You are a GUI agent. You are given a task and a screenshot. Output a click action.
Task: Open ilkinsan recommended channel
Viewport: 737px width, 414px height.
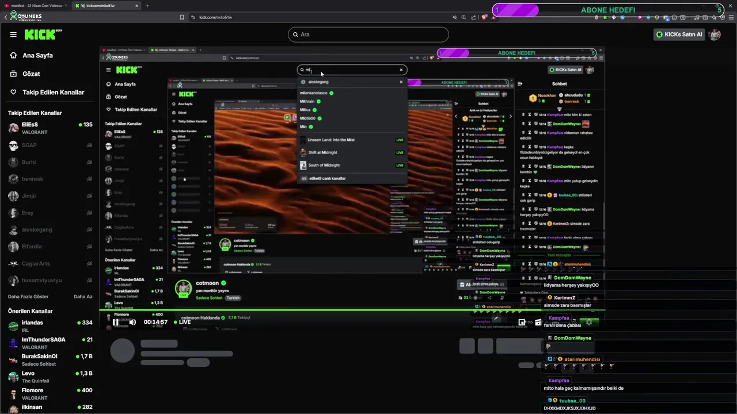(50, 407)
